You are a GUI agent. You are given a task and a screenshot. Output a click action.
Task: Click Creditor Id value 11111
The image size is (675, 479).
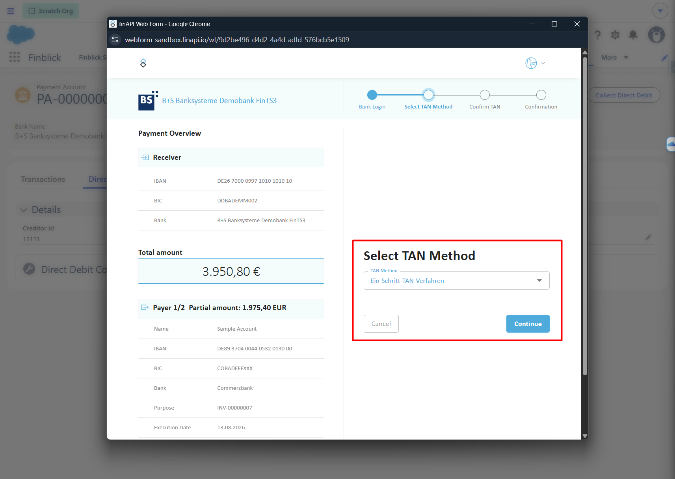tap(31, 239)
